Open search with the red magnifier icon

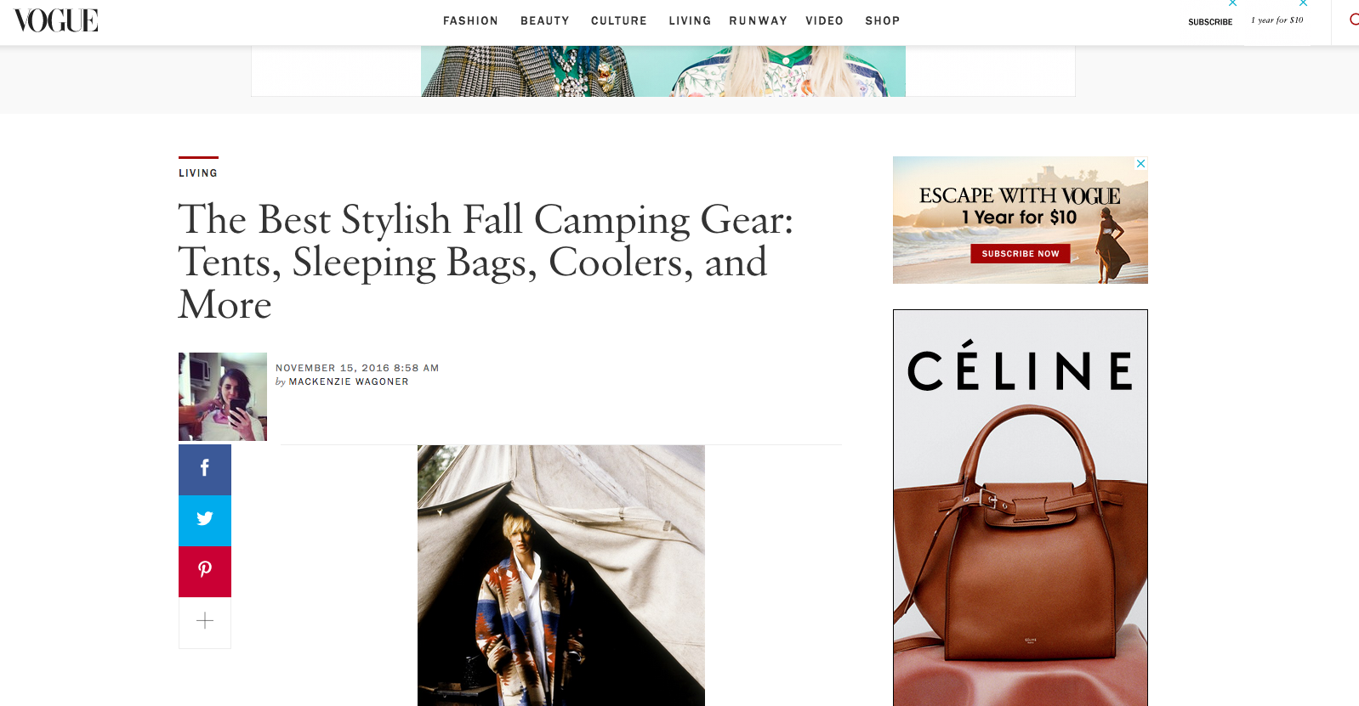(x=1353, y=20)
